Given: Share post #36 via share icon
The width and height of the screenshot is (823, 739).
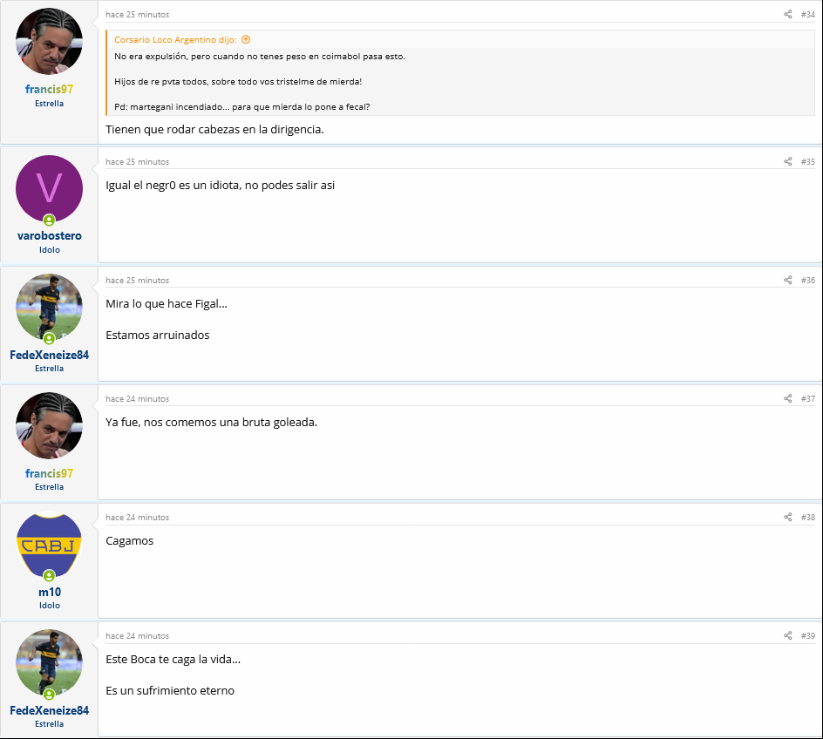Looking at the screenshot, I should click(788, 280).
